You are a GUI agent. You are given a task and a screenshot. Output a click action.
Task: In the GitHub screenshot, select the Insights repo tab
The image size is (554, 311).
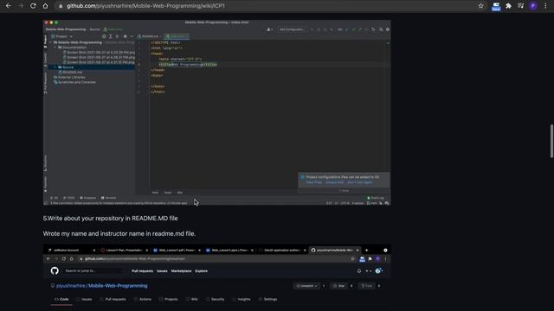242,300
